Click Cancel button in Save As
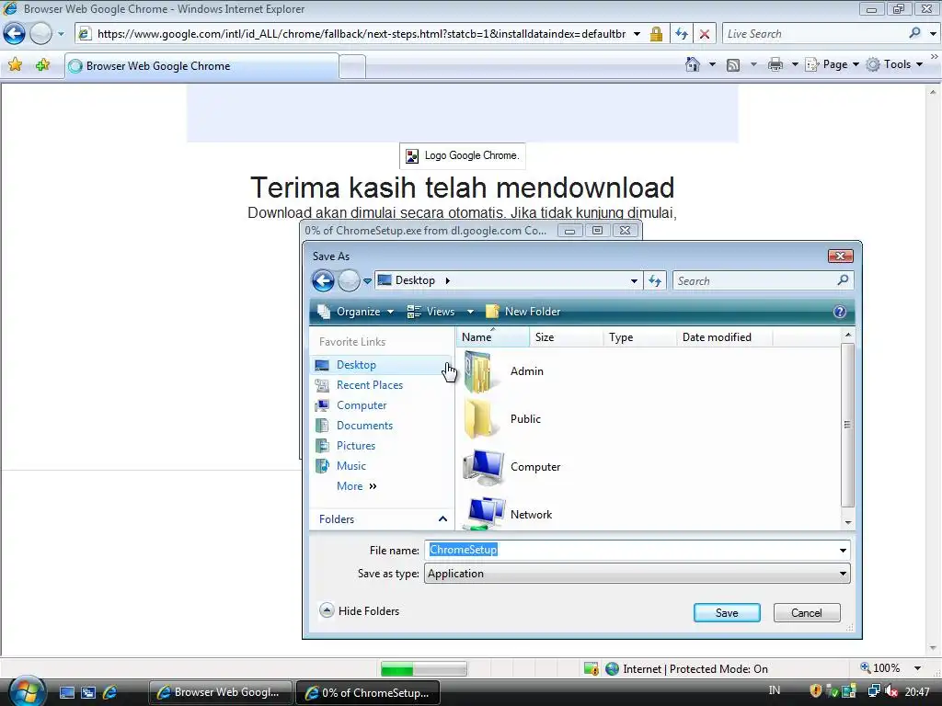Image resolution: width=942 pixels, height=706 pixels. coord(806,613)
